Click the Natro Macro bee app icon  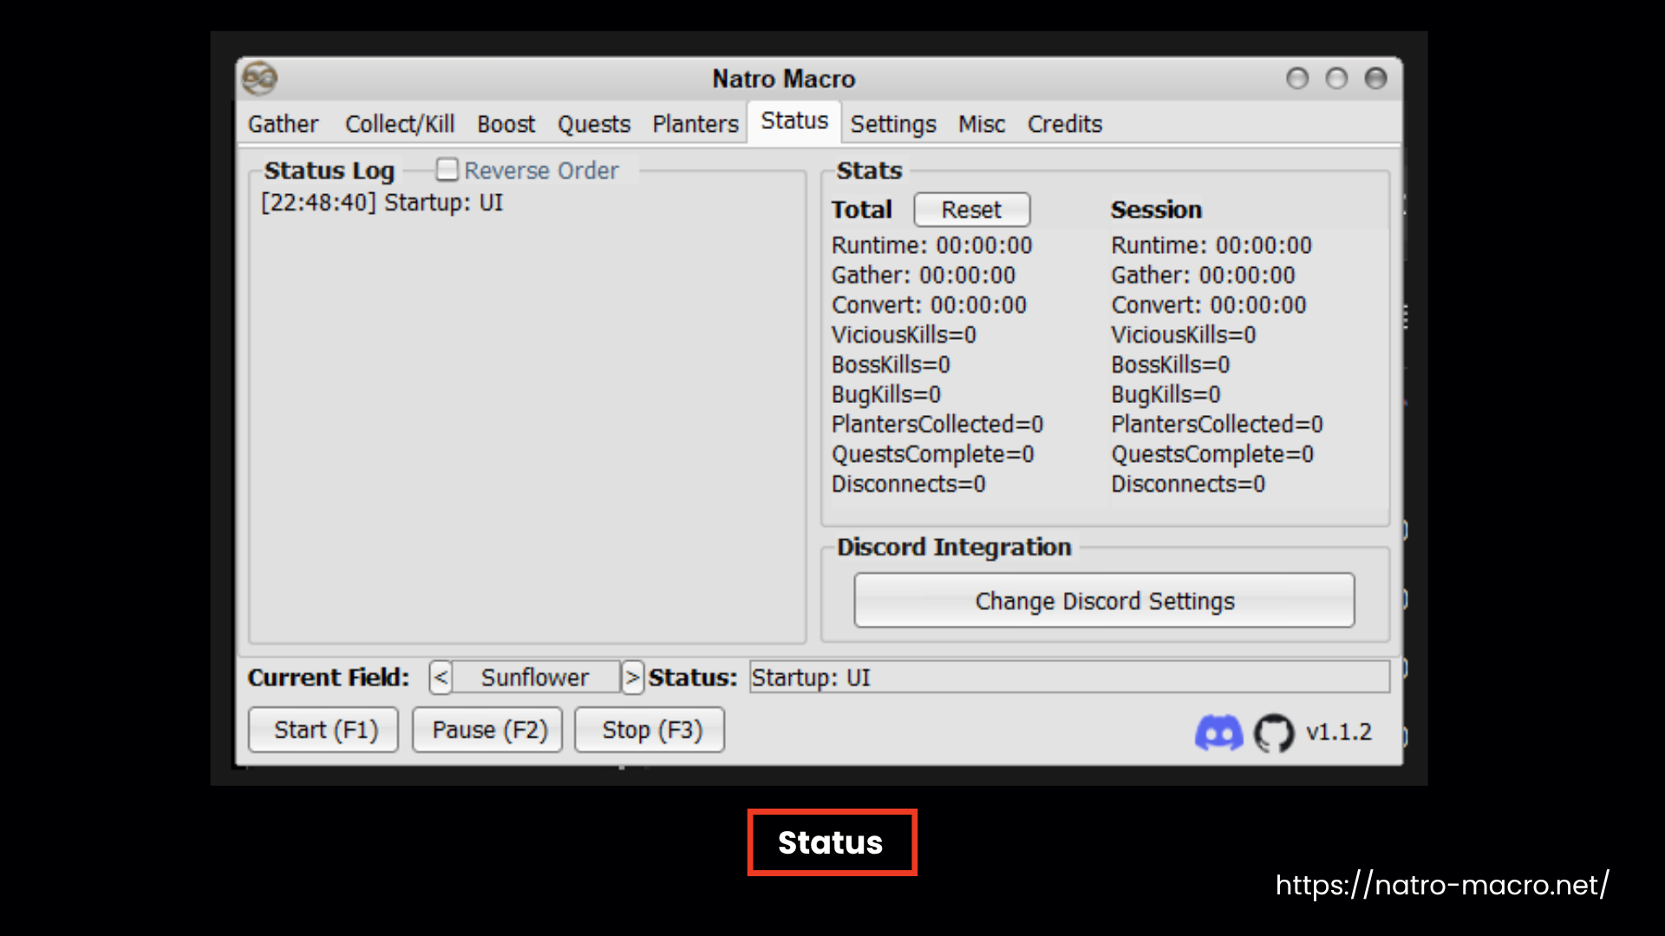259,79
